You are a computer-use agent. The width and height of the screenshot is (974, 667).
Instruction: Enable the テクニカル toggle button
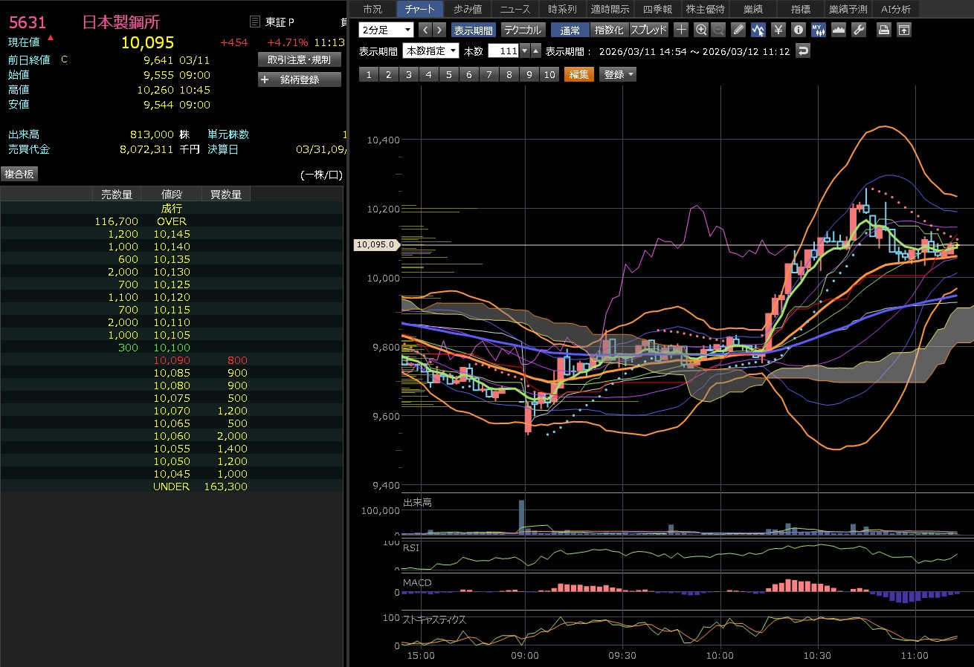pos(522,30)
